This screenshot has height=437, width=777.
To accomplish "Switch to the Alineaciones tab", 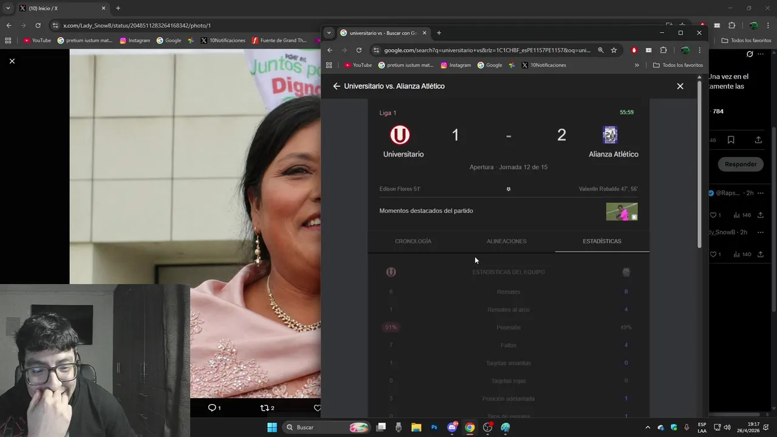I will pyautogui.click(x=506, y=241).
